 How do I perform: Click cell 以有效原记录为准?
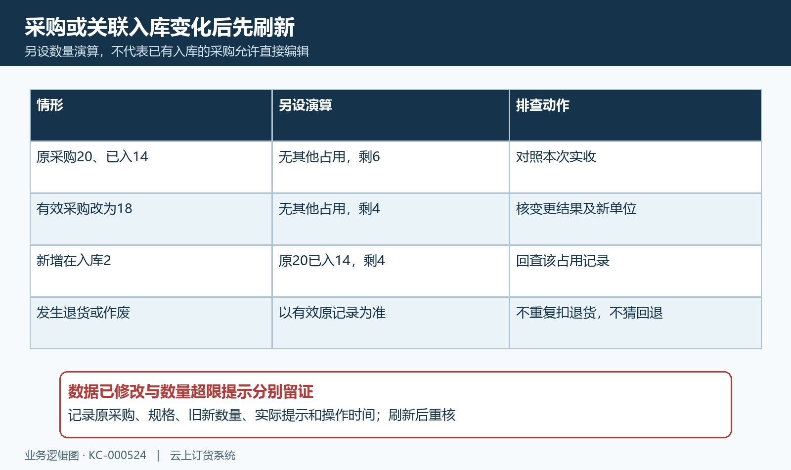tap(391, 323)
